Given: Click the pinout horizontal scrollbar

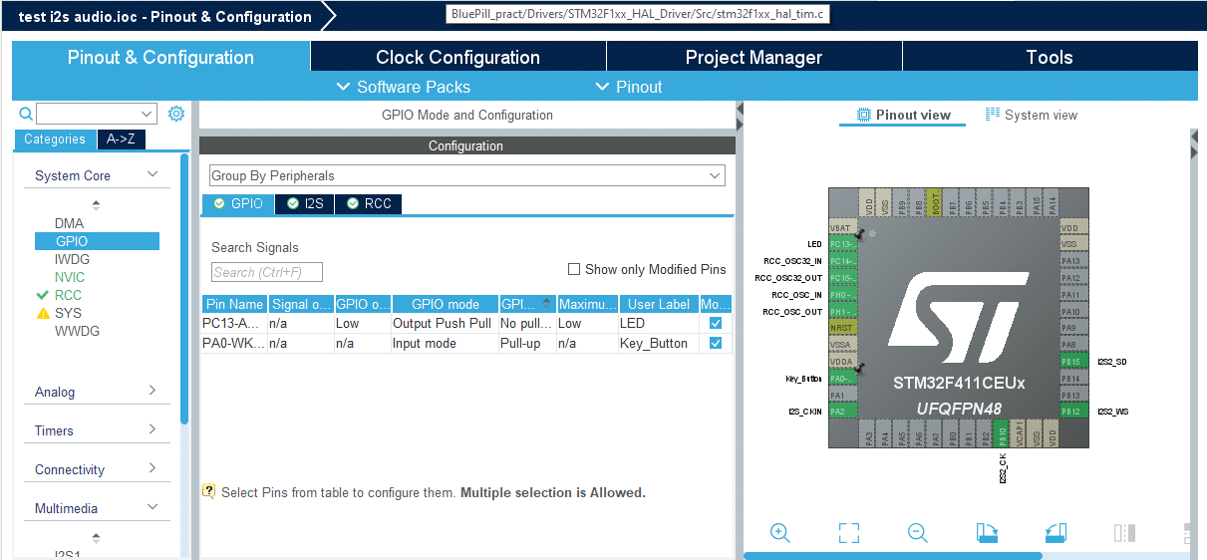Looking at the screenshot, I should coord(893,556).
